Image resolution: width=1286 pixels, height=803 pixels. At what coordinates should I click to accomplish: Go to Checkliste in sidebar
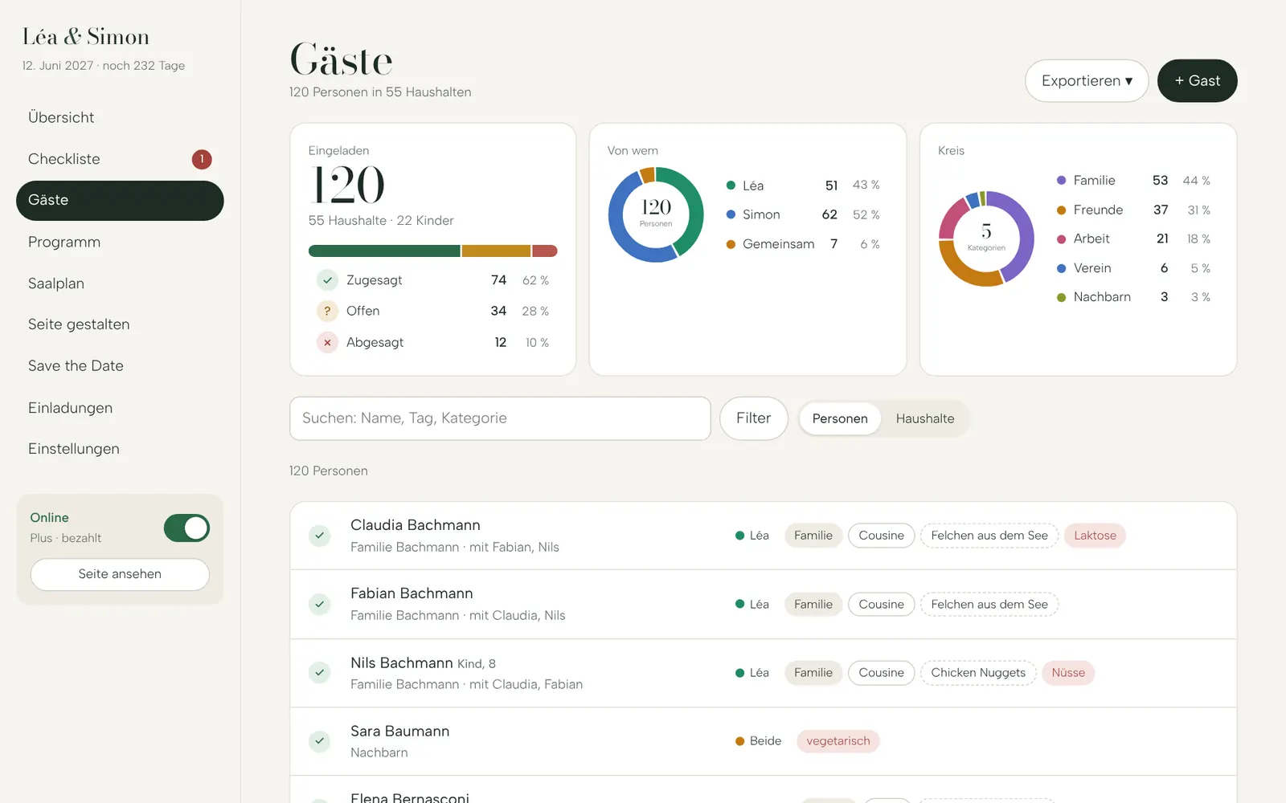point(120,159)
